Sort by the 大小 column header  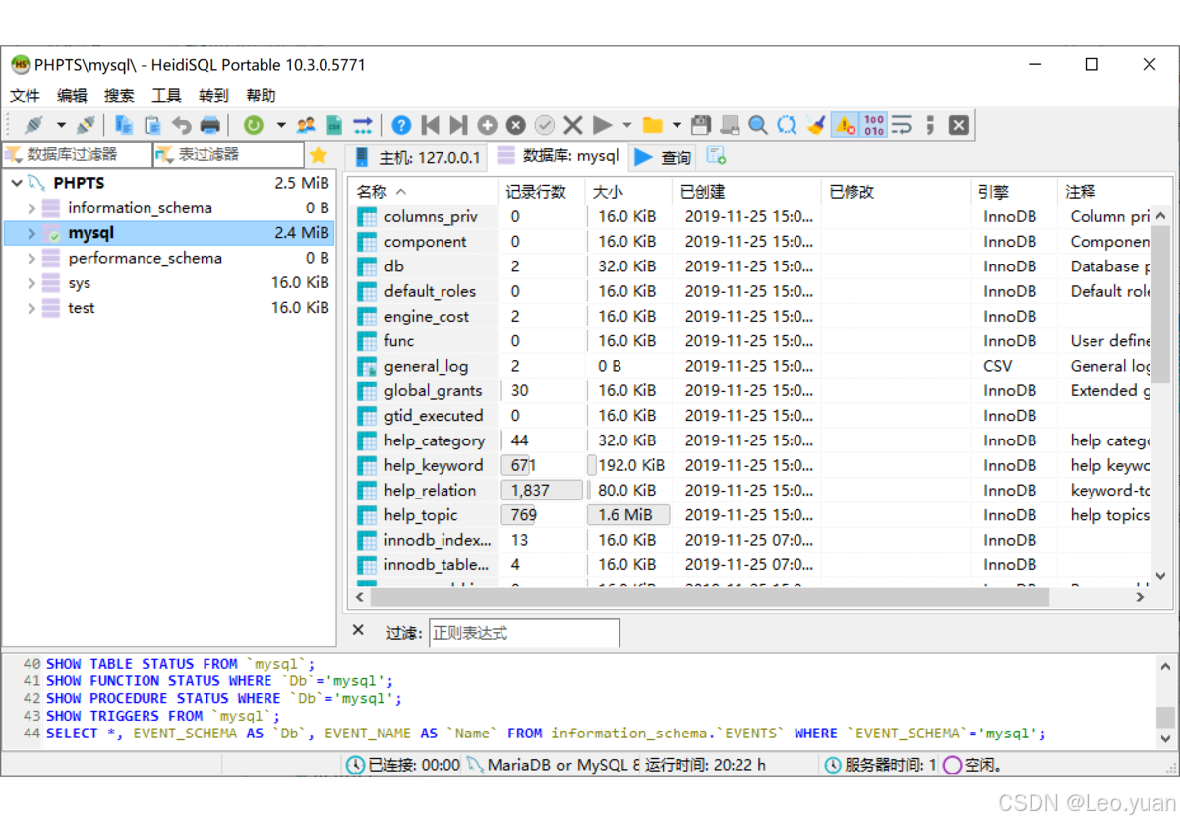click(628, 192)
